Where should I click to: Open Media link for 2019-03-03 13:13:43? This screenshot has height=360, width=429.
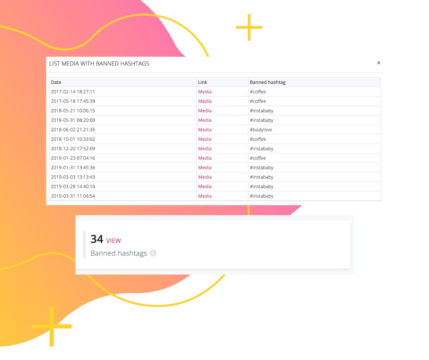204,177
